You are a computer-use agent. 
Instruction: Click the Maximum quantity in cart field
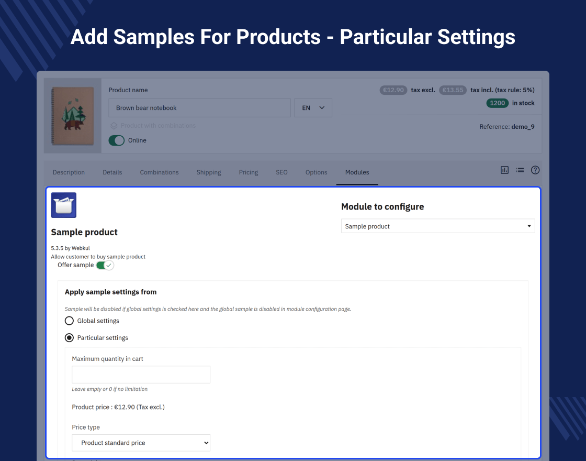coord(141,375)
